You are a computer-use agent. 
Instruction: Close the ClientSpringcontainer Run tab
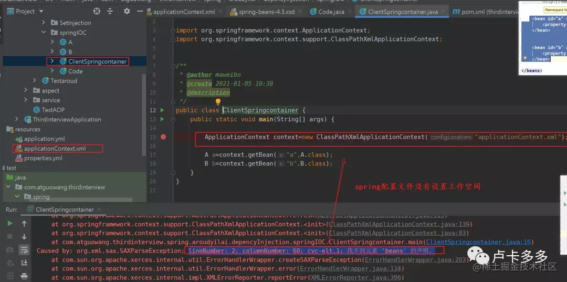[x=99, y=210]
